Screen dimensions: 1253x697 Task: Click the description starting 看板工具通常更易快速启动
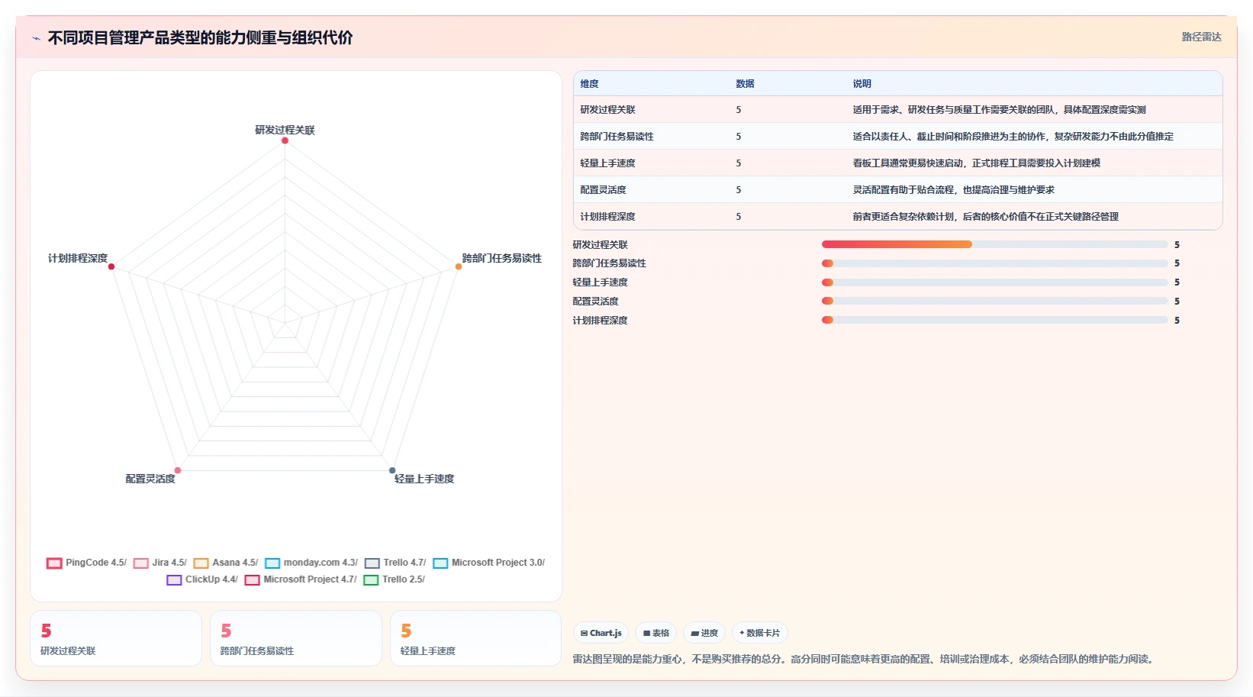pos(976,163)
